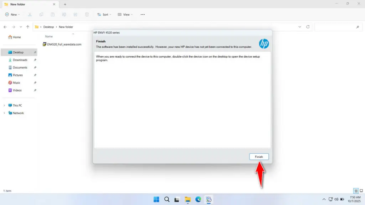Open the View layout dropdown
The width and height of the screenshot is (365, 205).
pyautogui.click(x=125, y=15)
